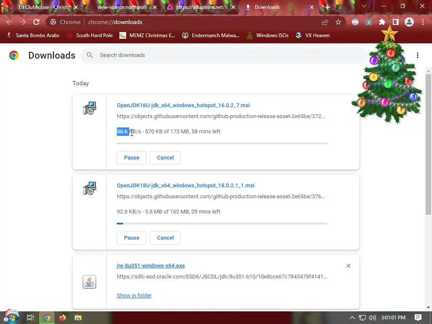Open the OpenJDK18U-jdk 18.0.2.1_1.msi file link
Image resolution: width=432 pixels, height=324 pixels.
[186, 186]
